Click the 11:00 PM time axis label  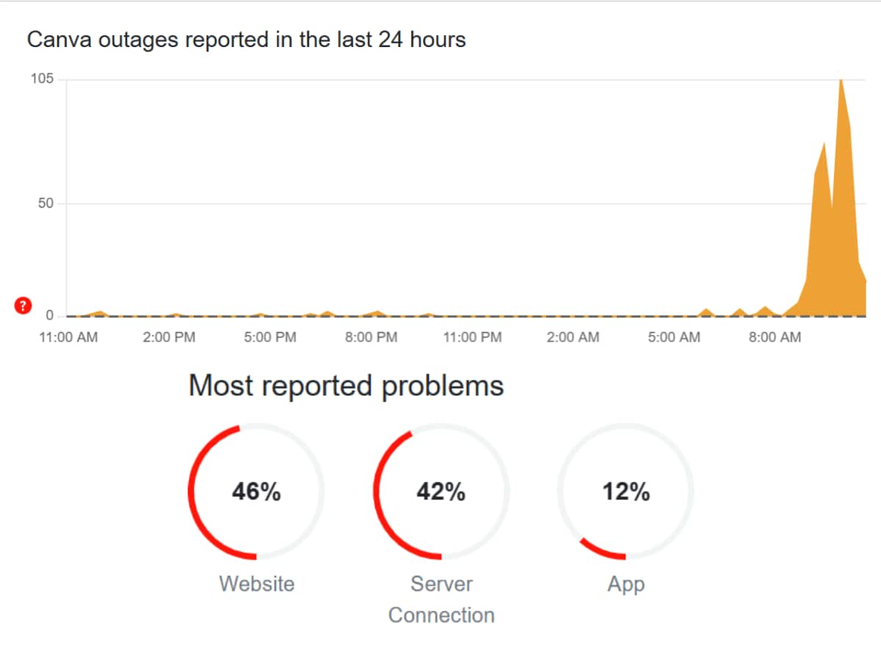pyautogui.click(x=471, y=337)
